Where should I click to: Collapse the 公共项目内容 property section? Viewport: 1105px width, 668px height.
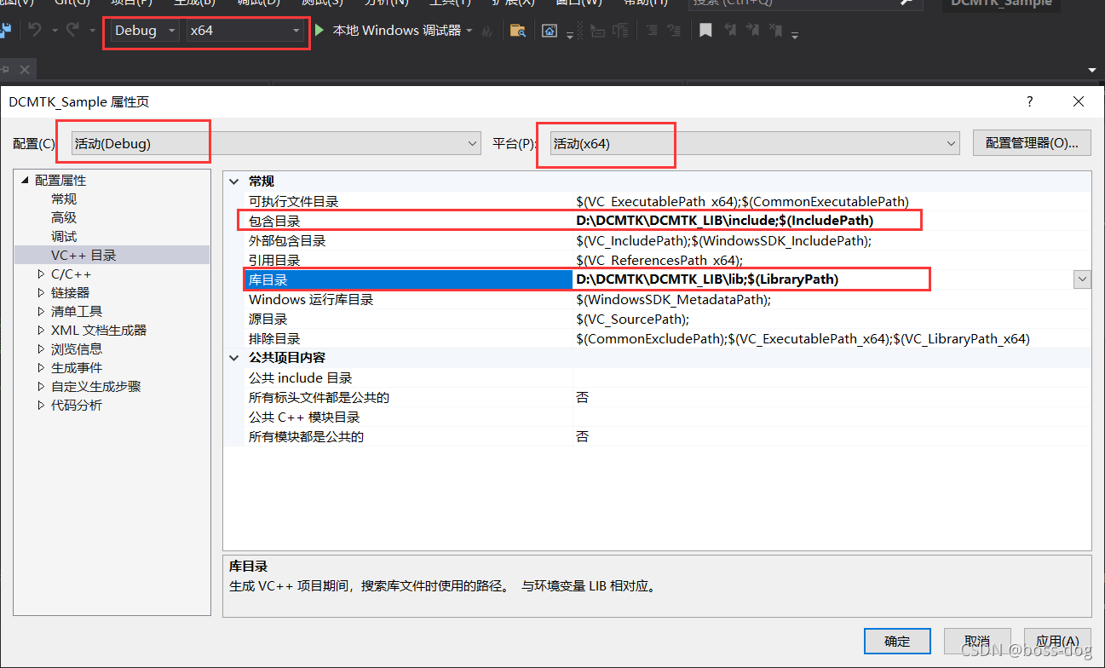pos(235,358)
